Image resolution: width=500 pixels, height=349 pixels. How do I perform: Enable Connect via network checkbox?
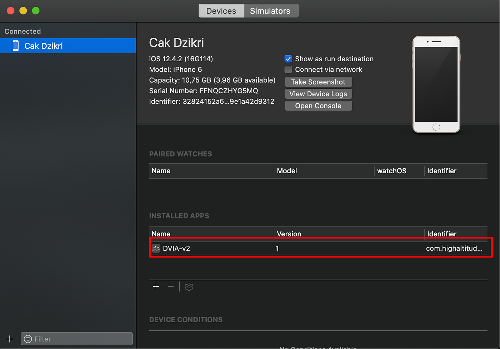[x=288, y=70]
